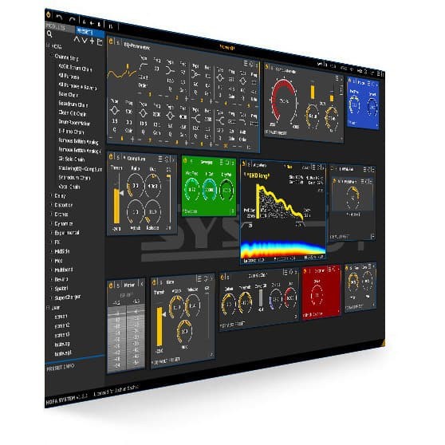The height and width of the screenshot is (445, 445).
Task: Click the folder icon above preset list
Action: point(100,41)
